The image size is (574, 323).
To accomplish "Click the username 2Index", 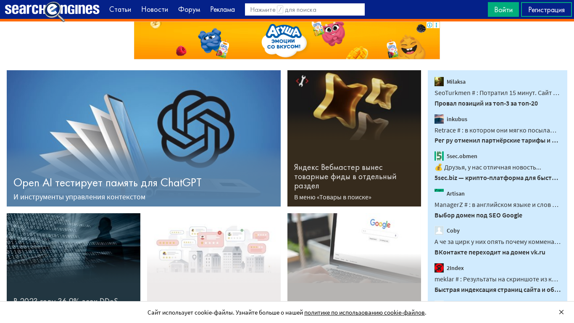I will coord(455,268).
